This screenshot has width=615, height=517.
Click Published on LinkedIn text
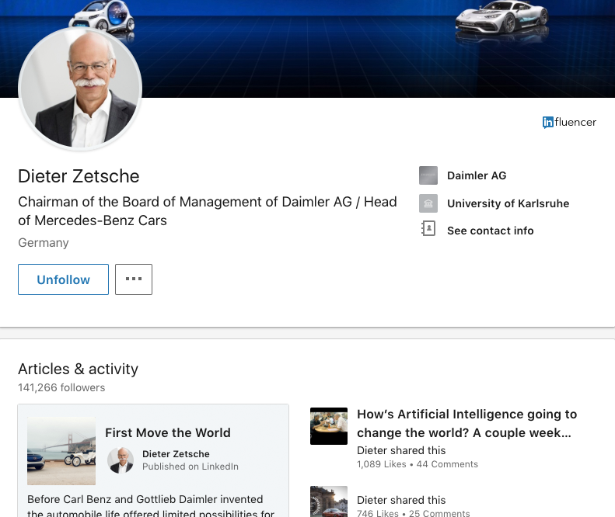pyautogui.click(x=190, y=467)
